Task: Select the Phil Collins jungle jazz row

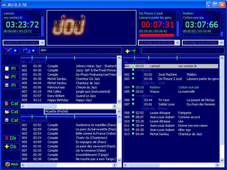Action: click(x=69, y=91)
